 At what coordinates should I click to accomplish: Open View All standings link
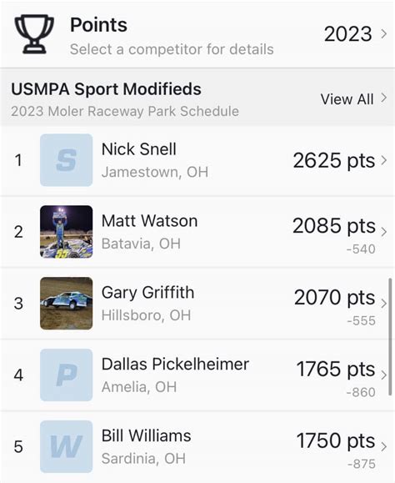[353, 99]
